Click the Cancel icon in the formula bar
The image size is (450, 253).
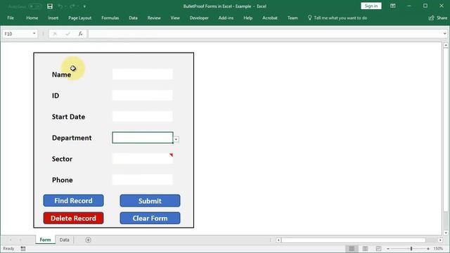55,34
